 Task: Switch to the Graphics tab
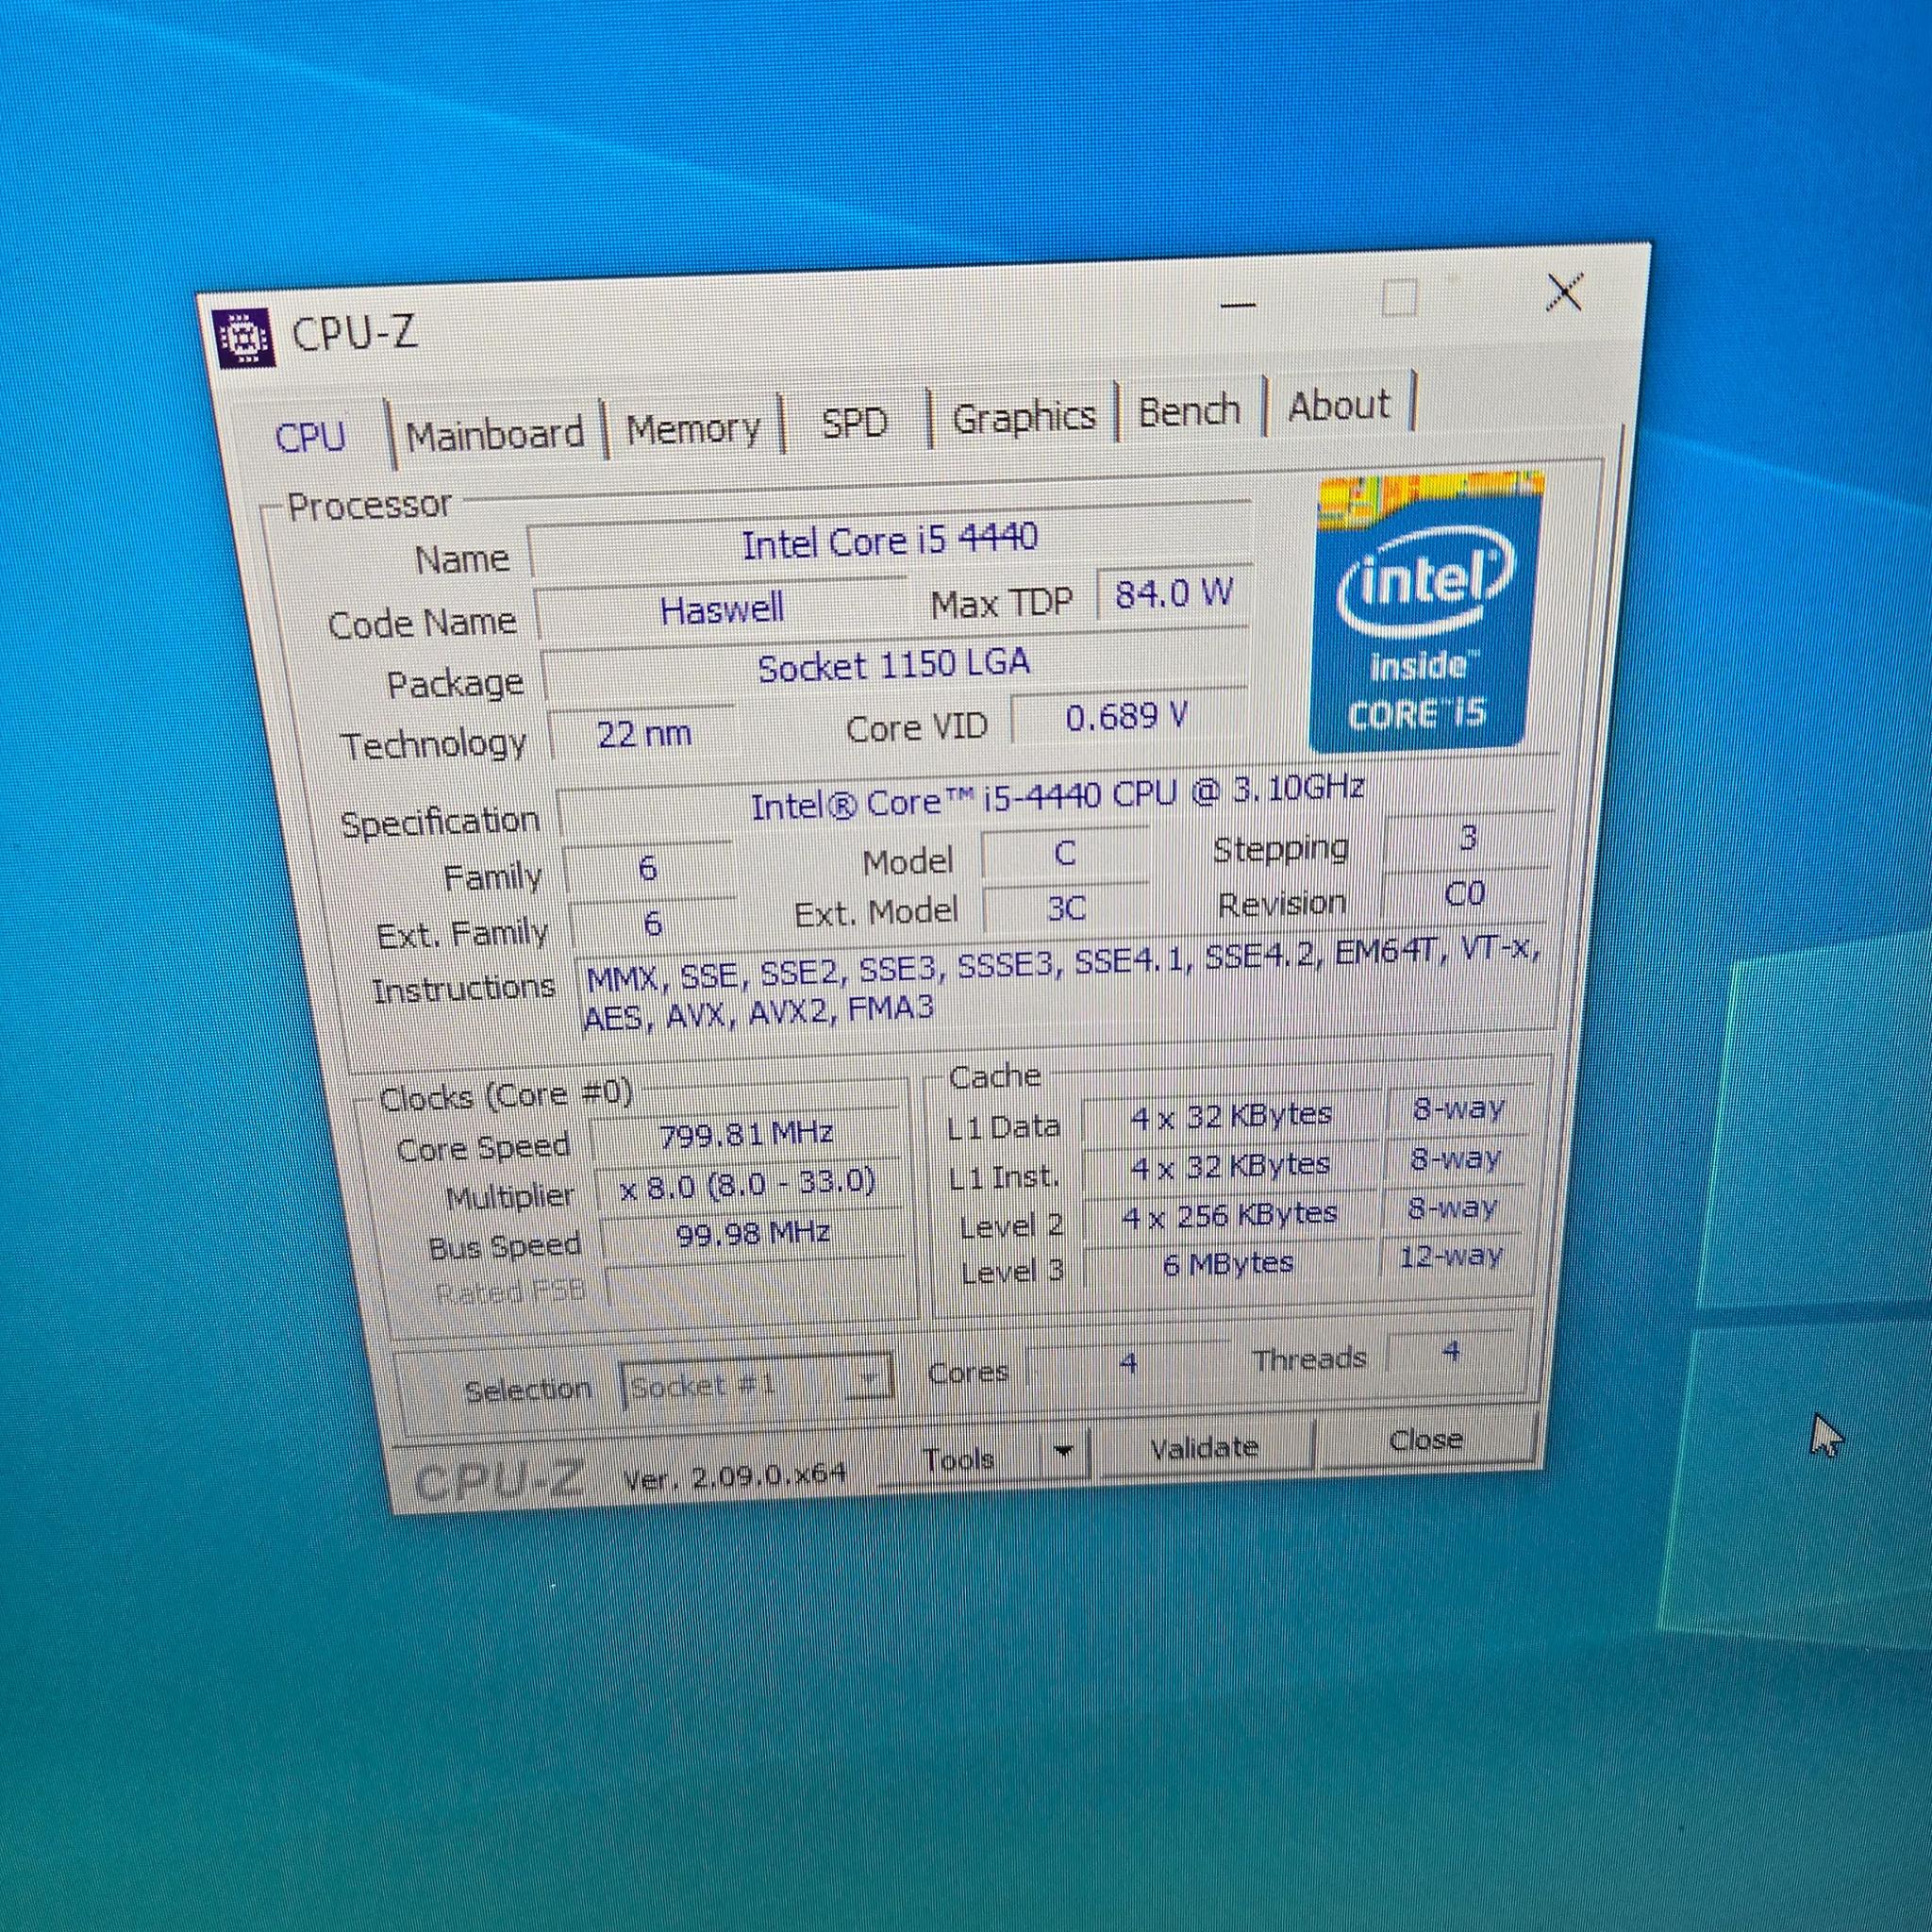[1023, 416]
